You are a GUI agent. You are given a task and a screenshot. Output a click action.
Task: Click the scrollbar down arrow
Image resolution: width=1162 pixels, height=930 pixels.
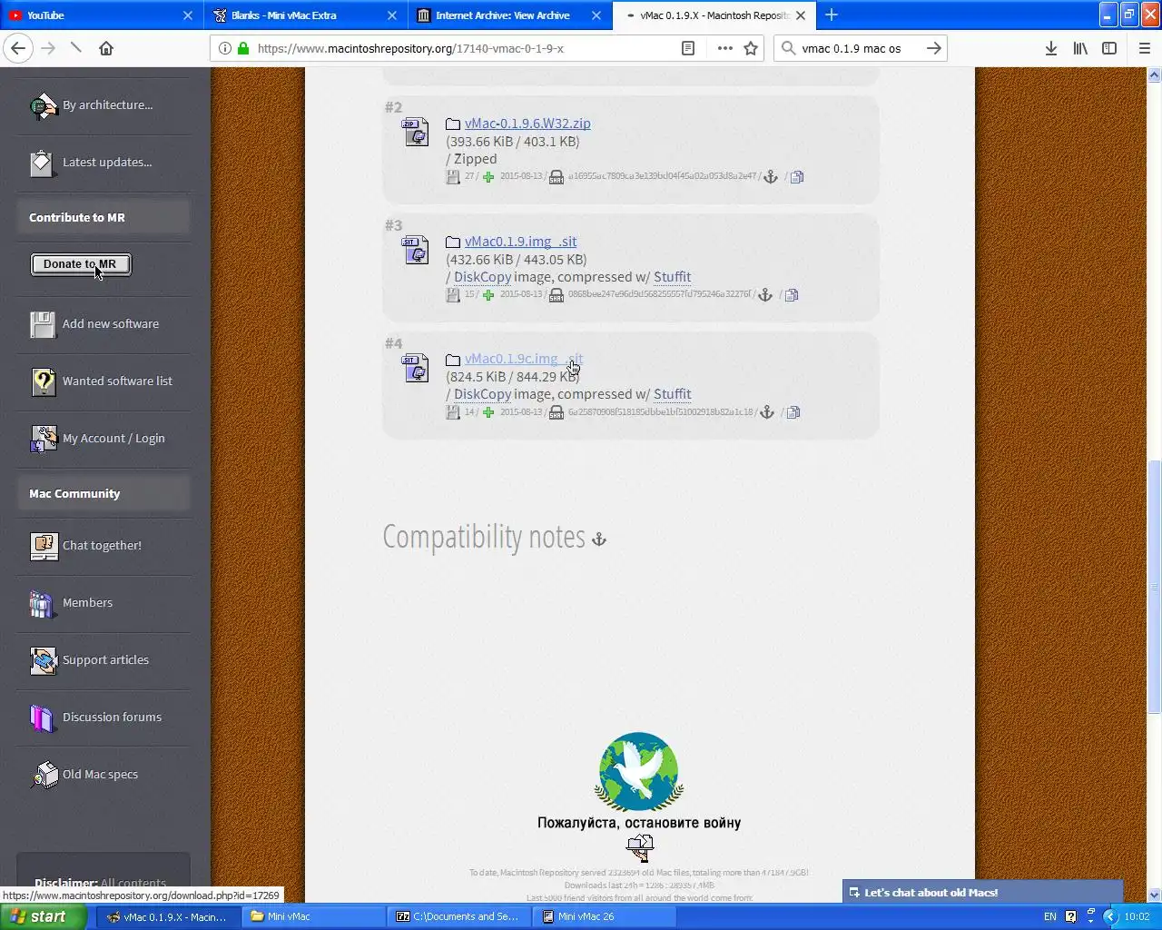click(x=1154, y=895)
